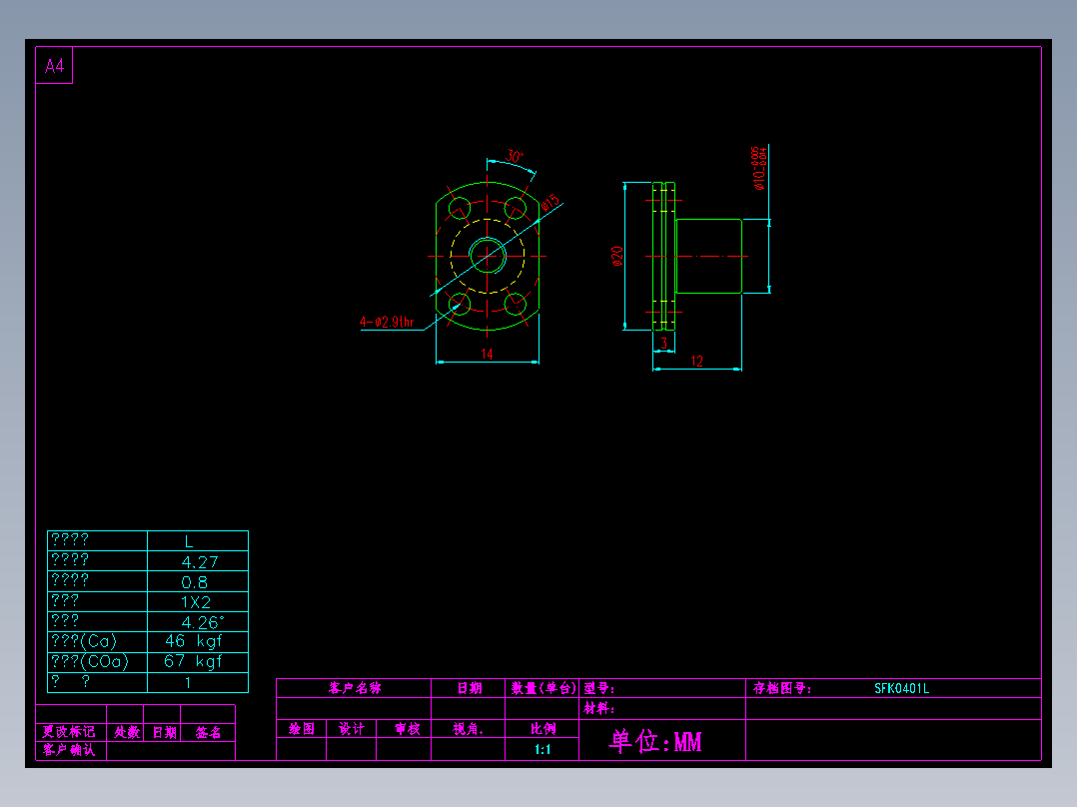Select the ø15 diameter dimension text
Screen dimensions: 1077x807
tap(550, 203)
